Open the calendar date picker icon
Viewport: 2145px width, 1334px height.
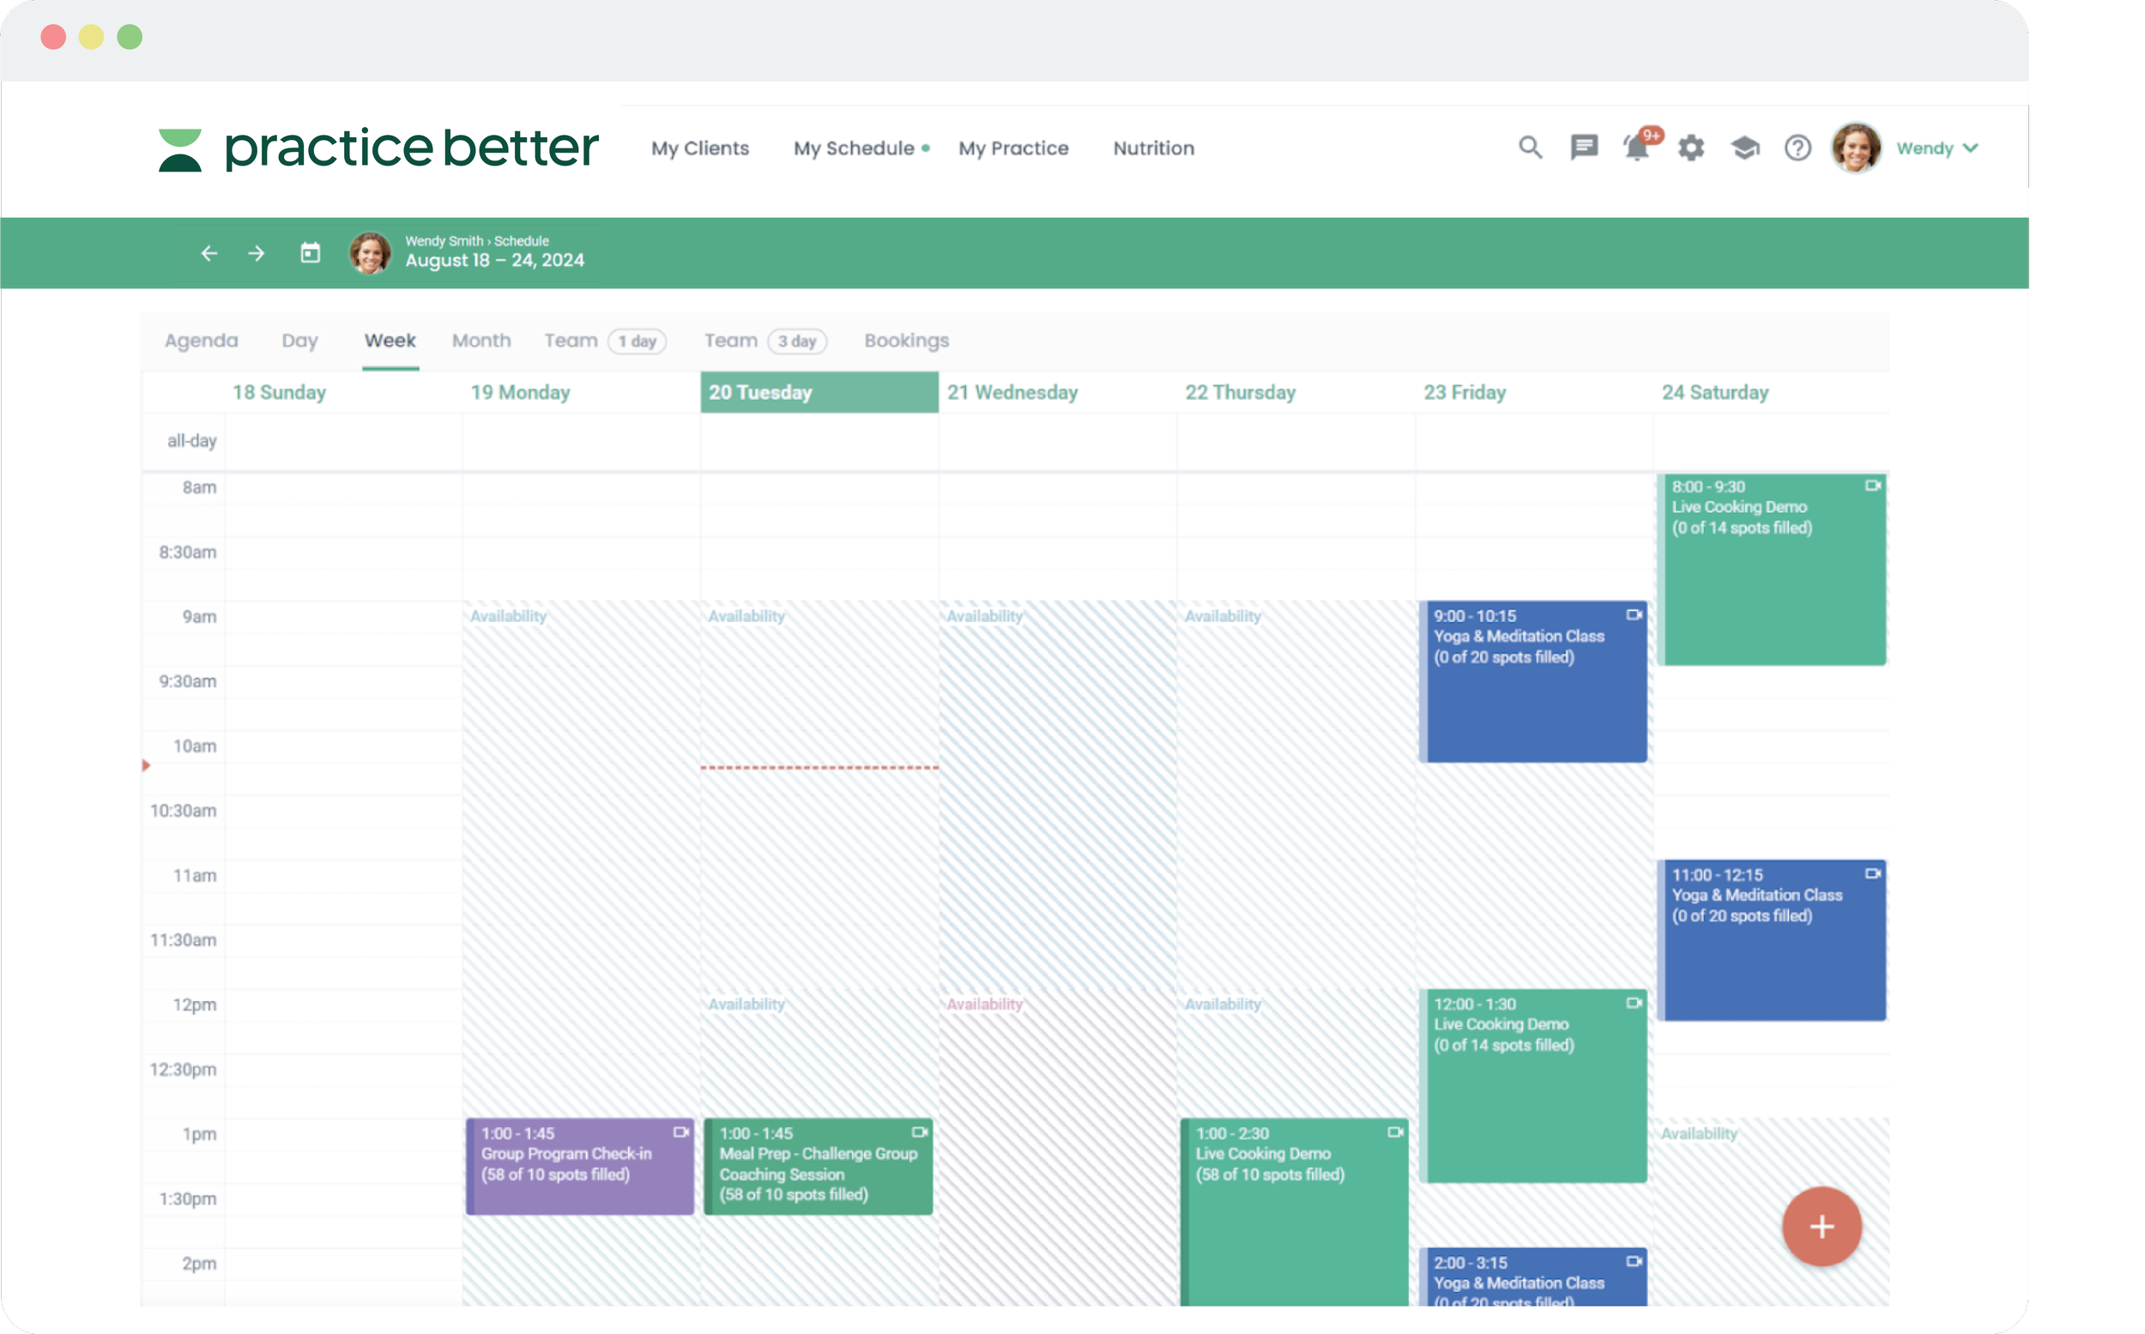pos(311,253)
